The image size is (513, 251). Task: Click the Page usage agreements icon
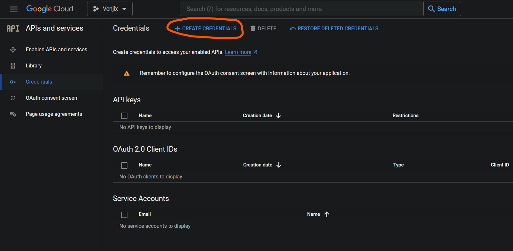pyautogui.click(x=13, y=114)
